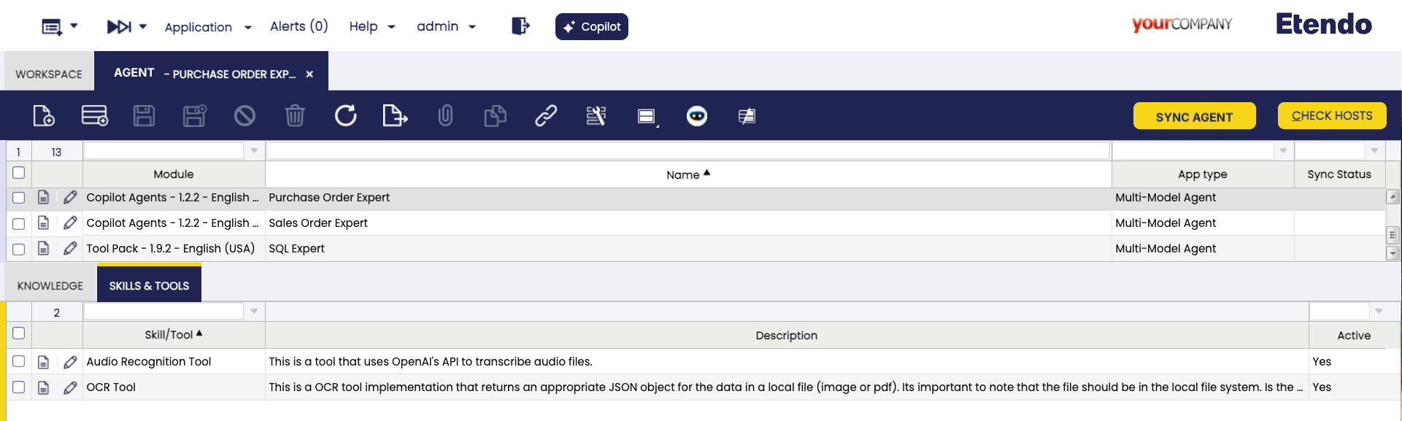The width and height of the screenshot is (1402, 421).
Task: Click Agent grid scrollbar up arrow
Action: click(1393, 196)
